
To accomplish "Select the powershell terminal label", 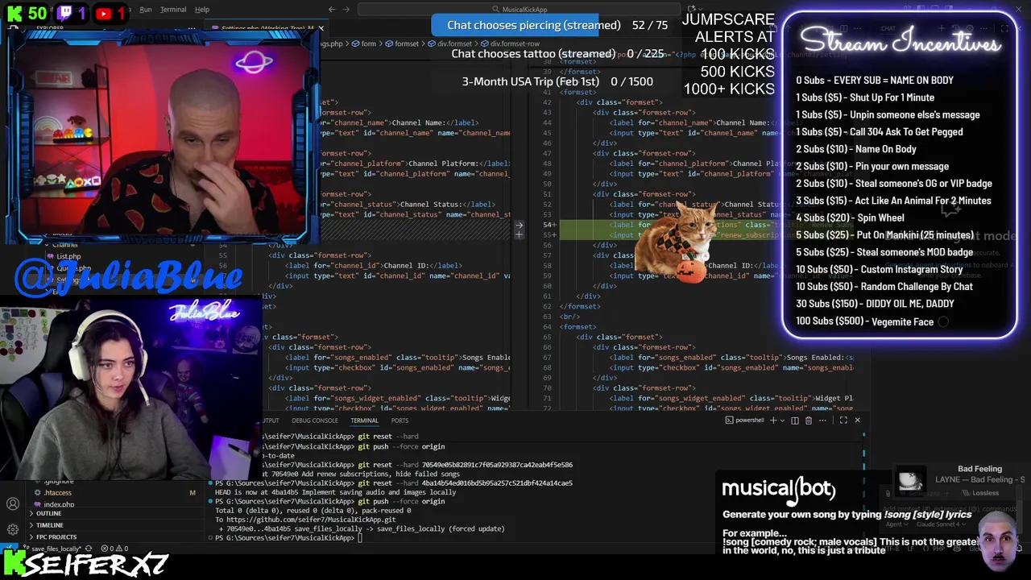I will click(x=745, y=420).
